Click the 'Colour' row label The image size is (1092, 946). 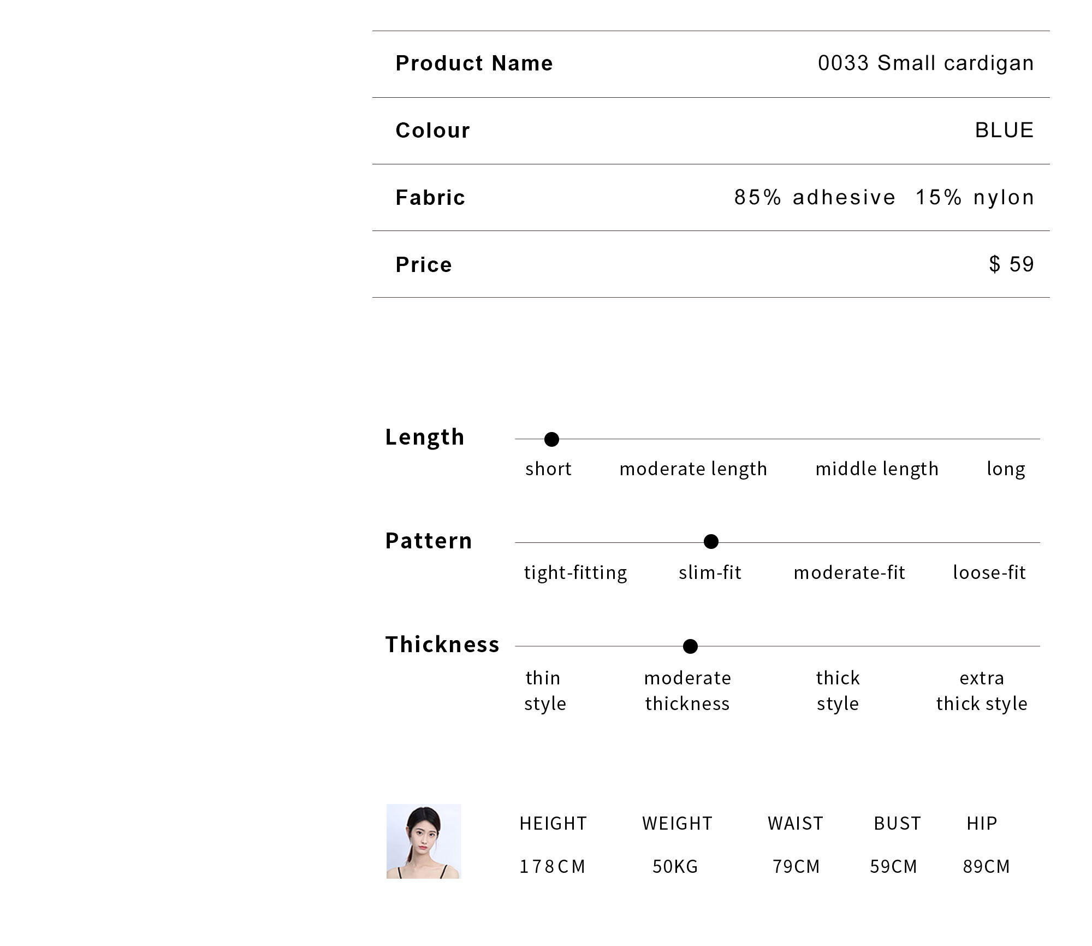(432, 131)
